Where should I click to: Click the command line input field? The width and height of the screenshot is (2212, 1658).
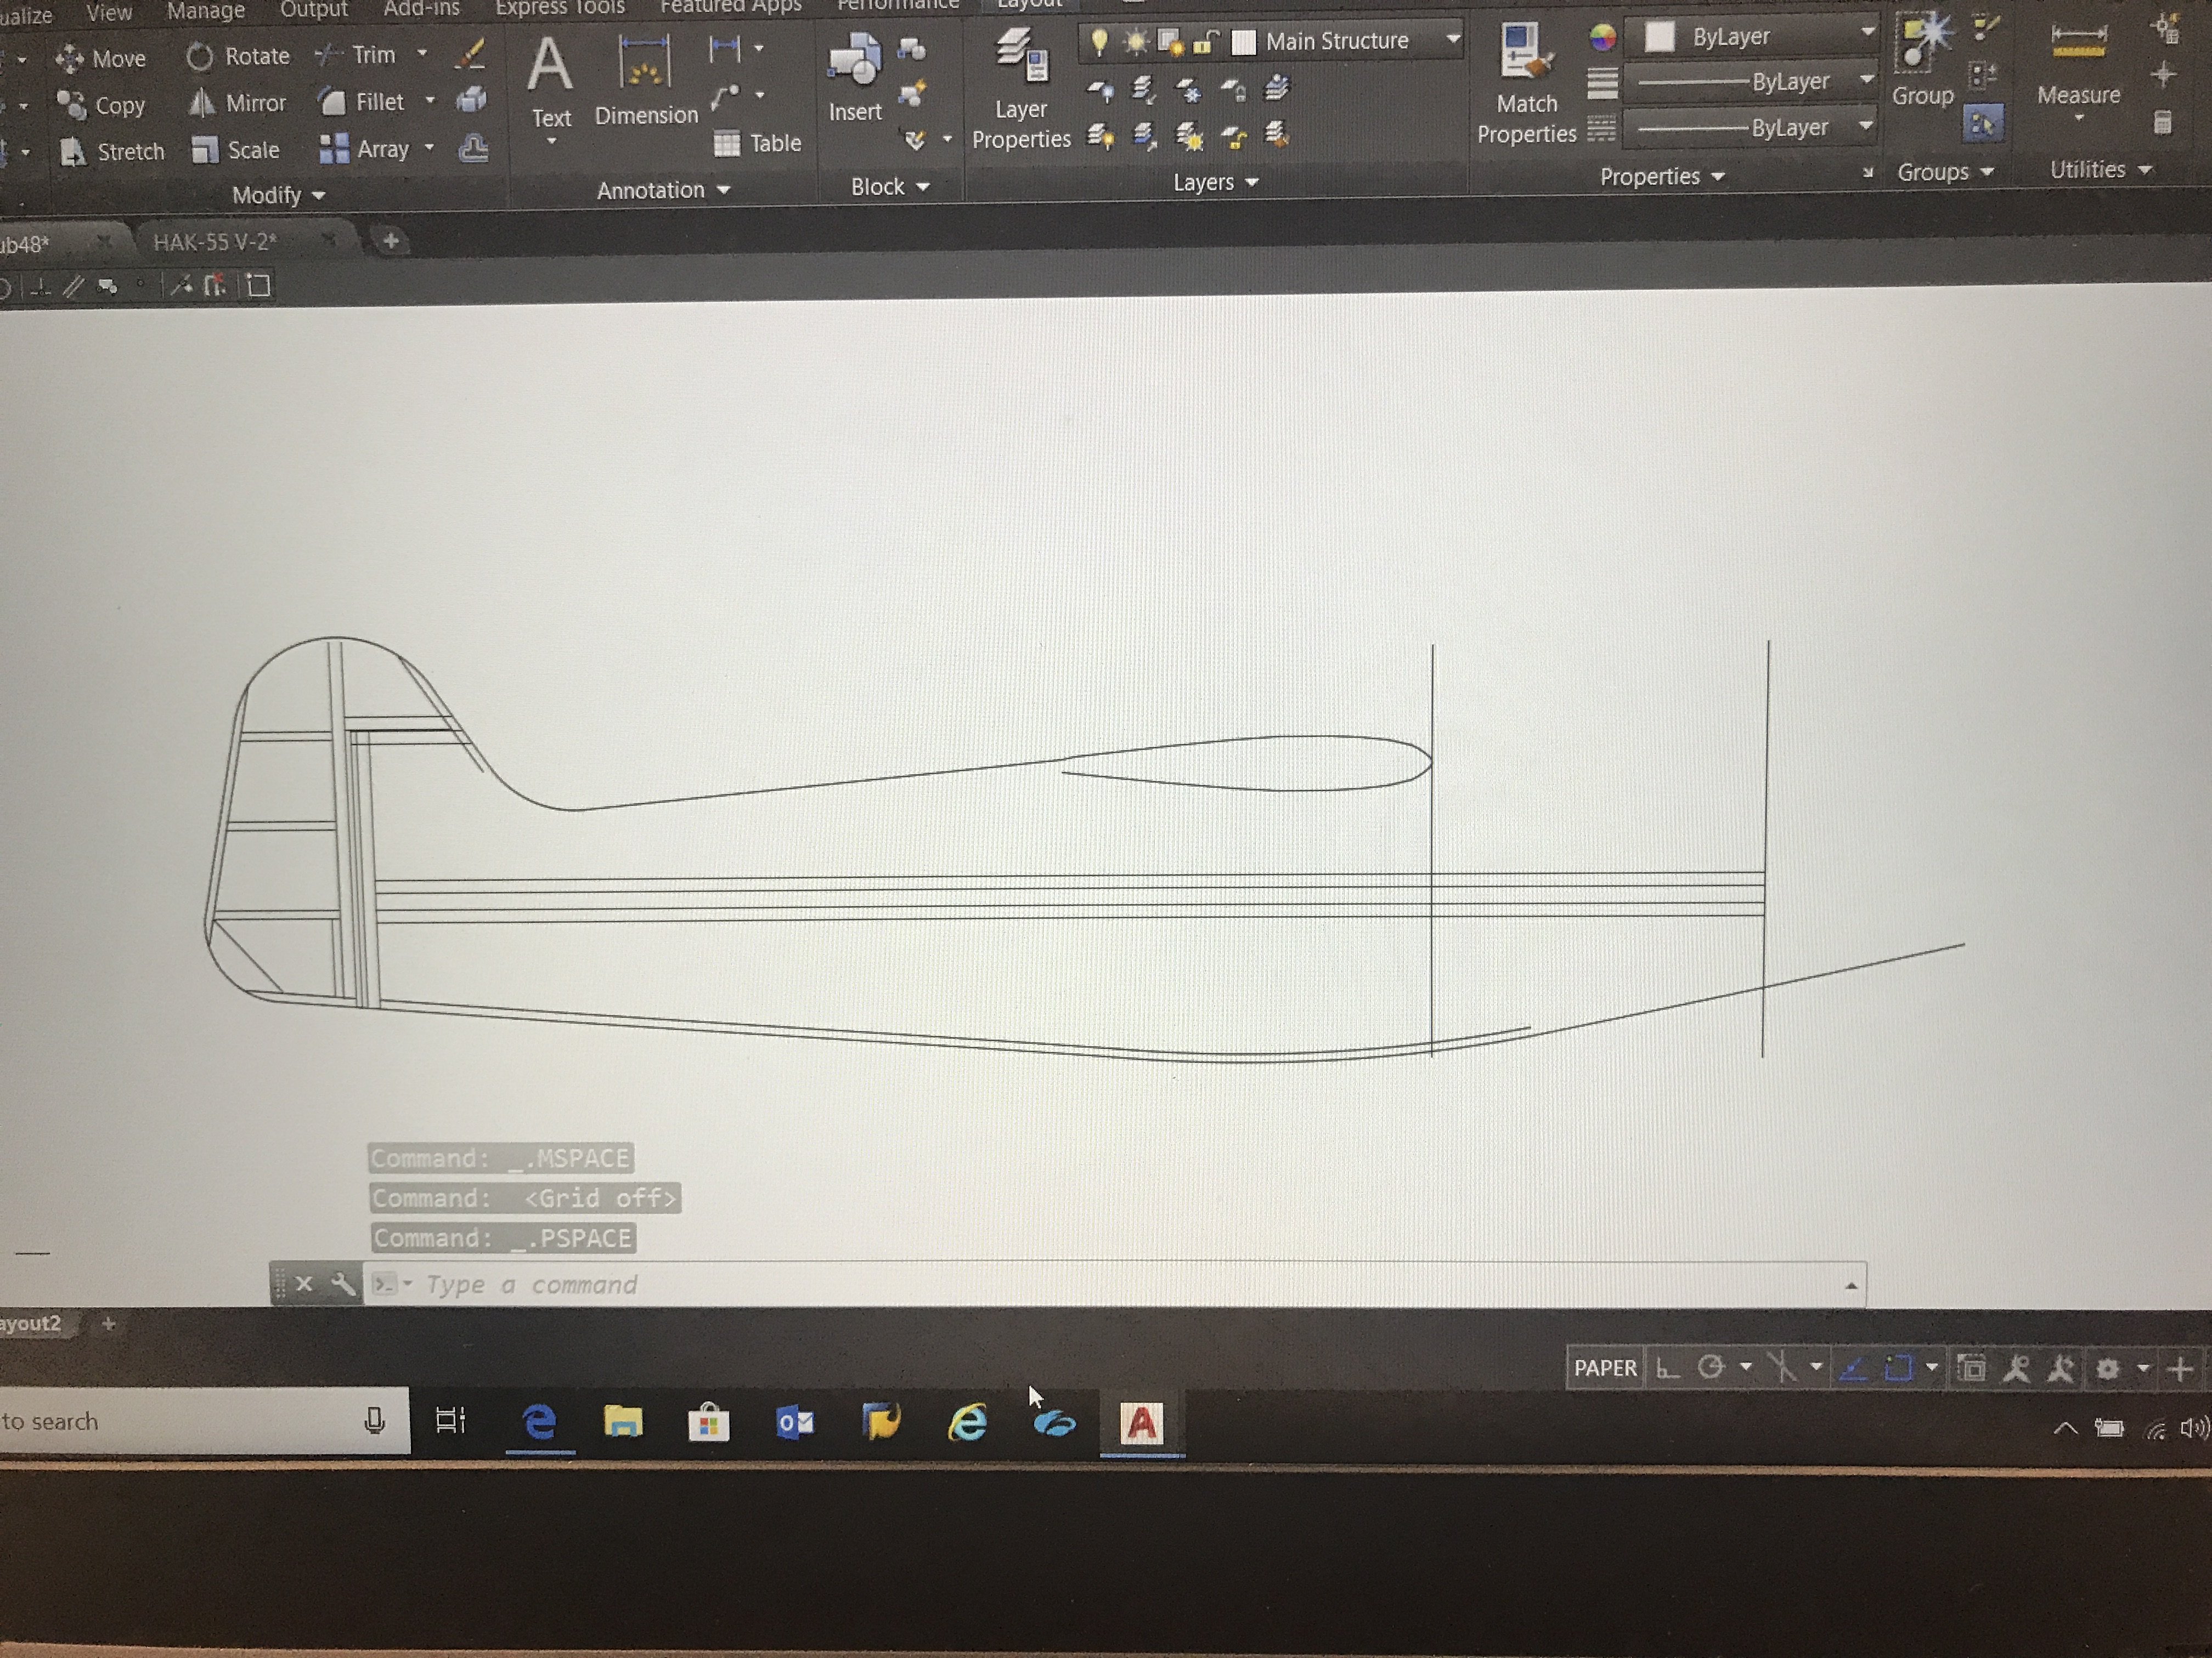[1100, 1284]
